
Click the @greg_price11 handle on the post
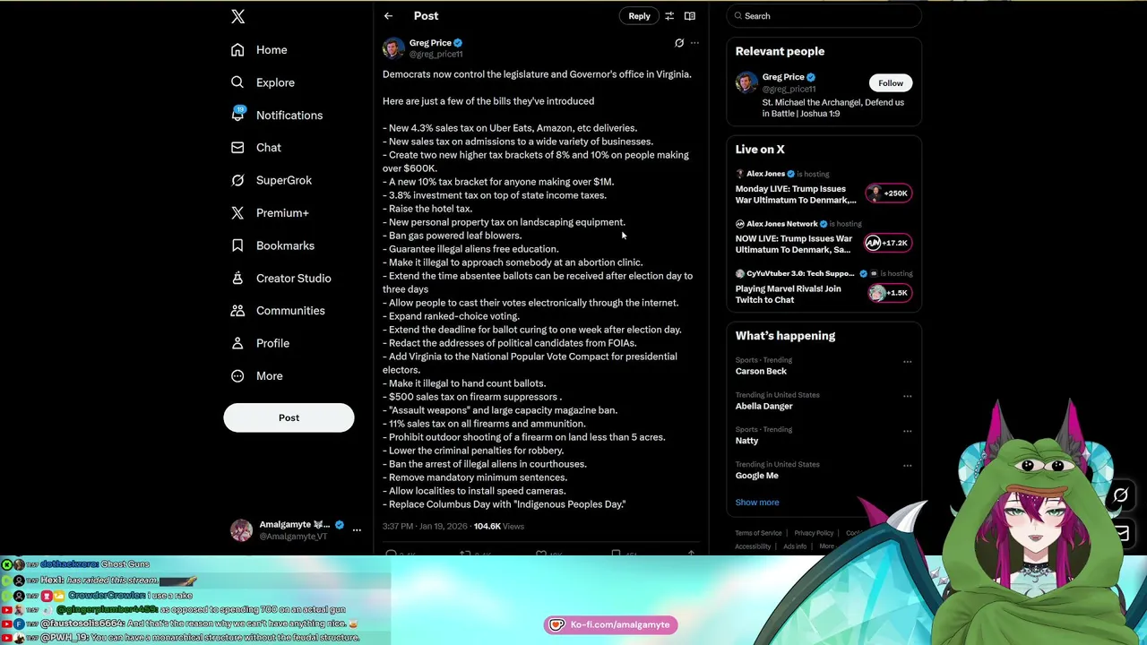pyautogui.click(x=436, y=55)
